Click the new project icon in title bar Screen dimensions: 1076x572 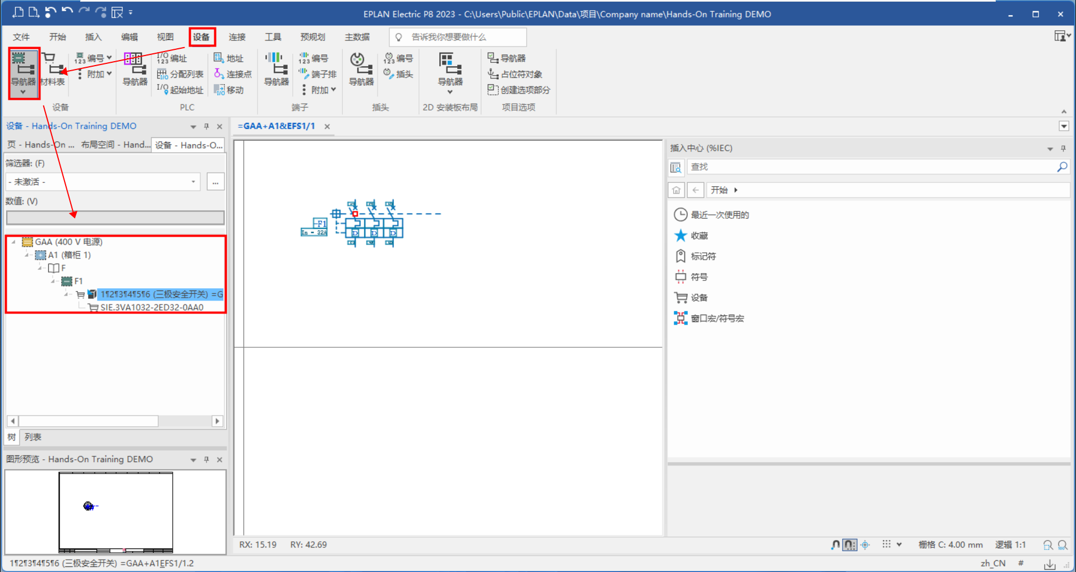coord(18,12)
